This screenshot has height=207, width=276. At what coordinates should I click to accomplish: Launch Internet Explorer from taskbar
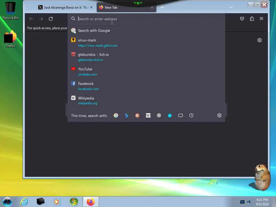24,202
